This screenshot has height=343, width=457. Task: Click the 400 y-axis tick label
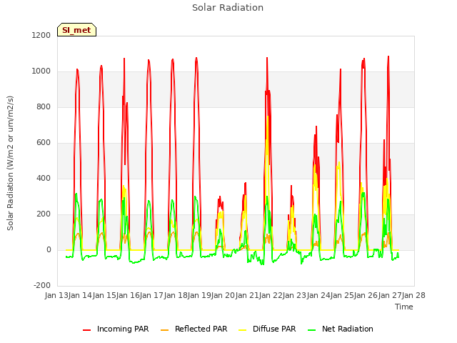pos(44,178)
